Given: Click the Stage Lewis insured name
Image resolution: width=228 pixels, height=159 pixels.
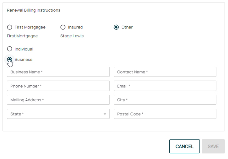Looking at the screenshot, I should [72, 36].
